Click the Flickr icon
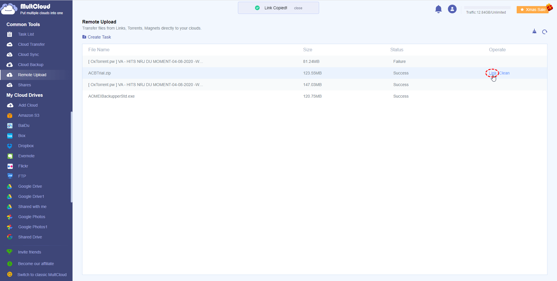Screen dimensions: 557x281 pyautogui.click(x=10, y=166)
